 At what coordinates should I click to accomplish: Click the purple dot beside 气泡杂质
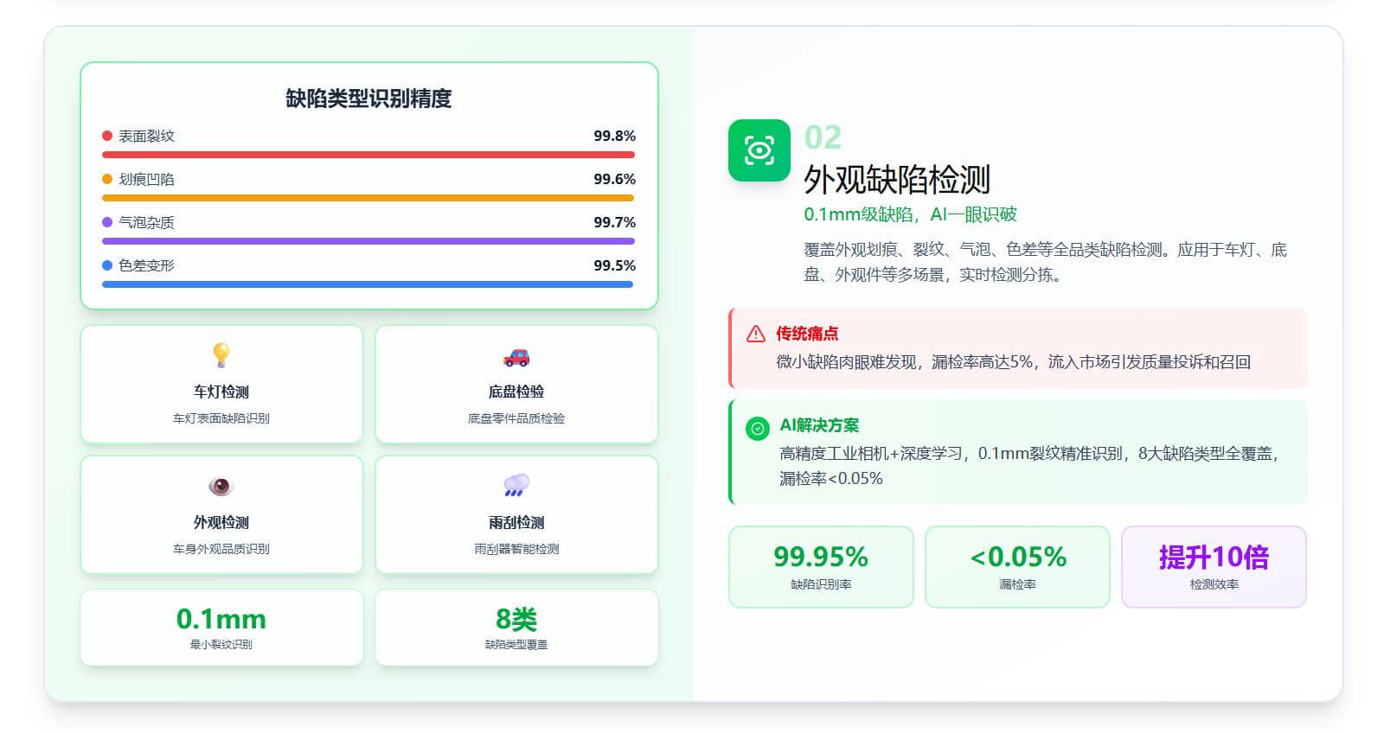coord(107,222)
